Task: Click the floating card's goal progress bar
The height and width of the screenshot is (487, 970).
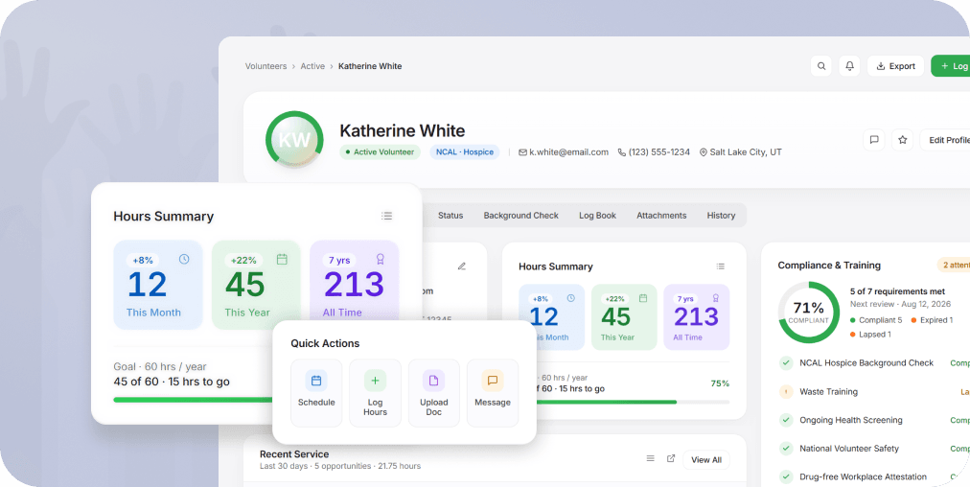Action: pyautogui.click(x=194, y=400)
